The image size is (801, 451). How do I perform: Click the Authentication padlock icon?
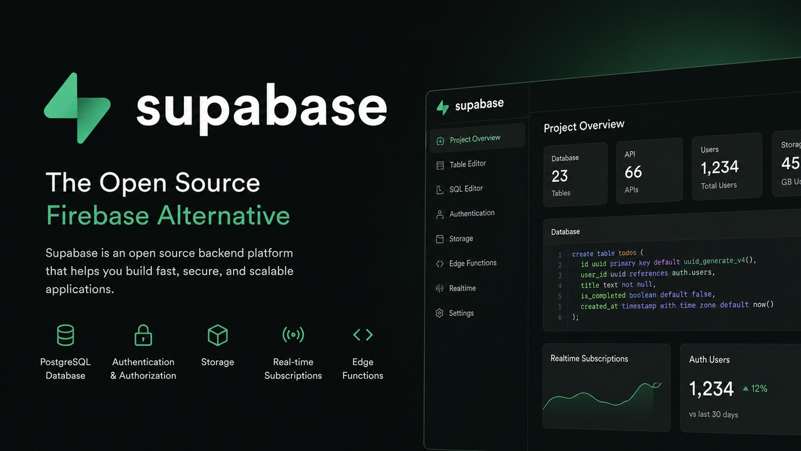143,335
